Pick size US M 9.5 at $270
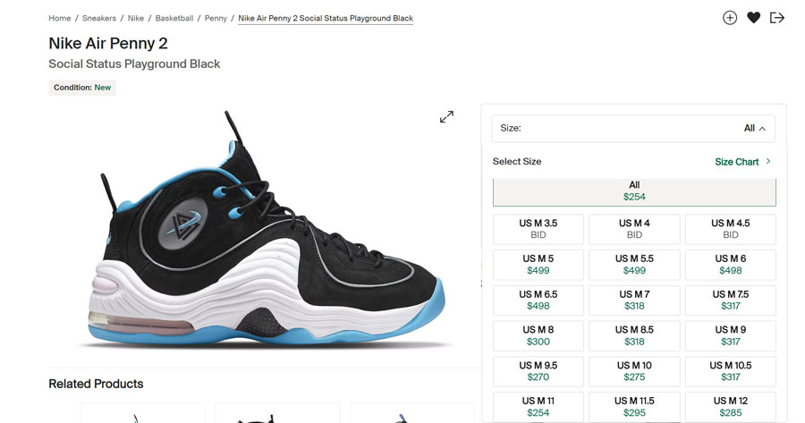805x423 pixels. (538, 371)
